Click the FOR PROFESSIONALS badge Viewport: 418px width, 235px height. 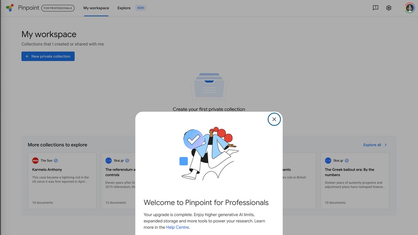58,8
